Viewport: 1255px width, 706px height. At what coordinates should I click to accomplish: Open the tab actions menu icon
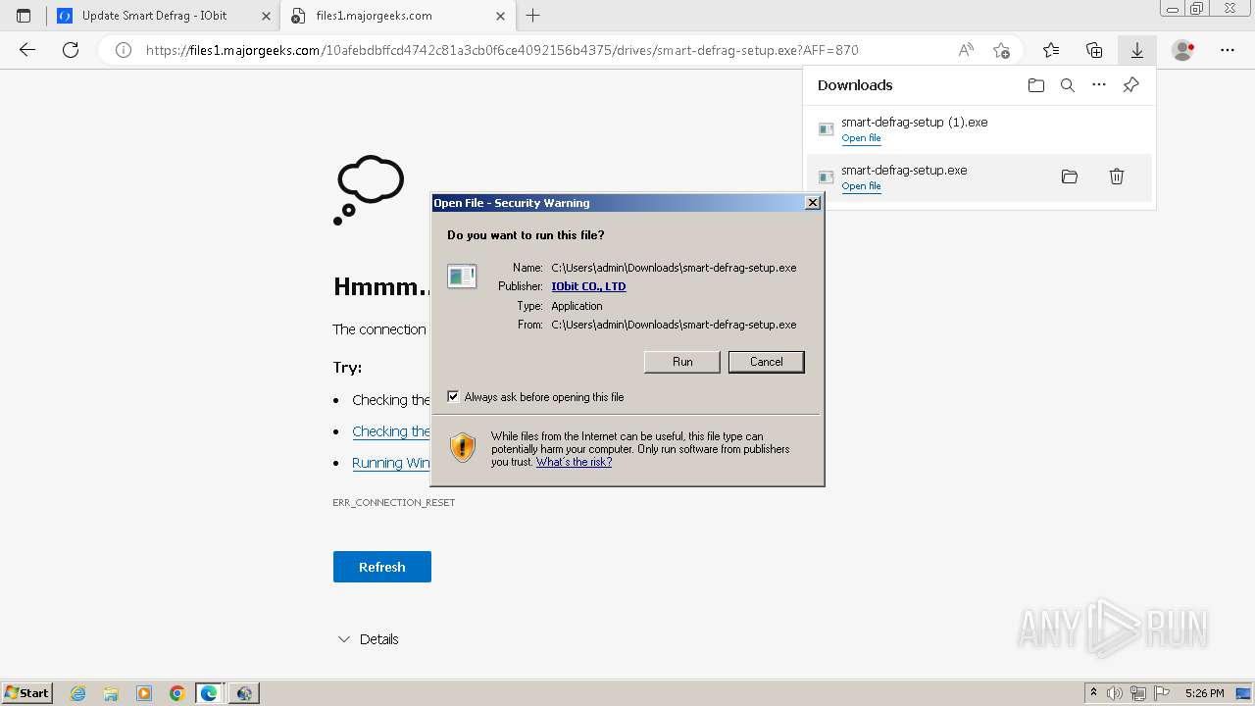pyautogui.click(x=24, y=16)
